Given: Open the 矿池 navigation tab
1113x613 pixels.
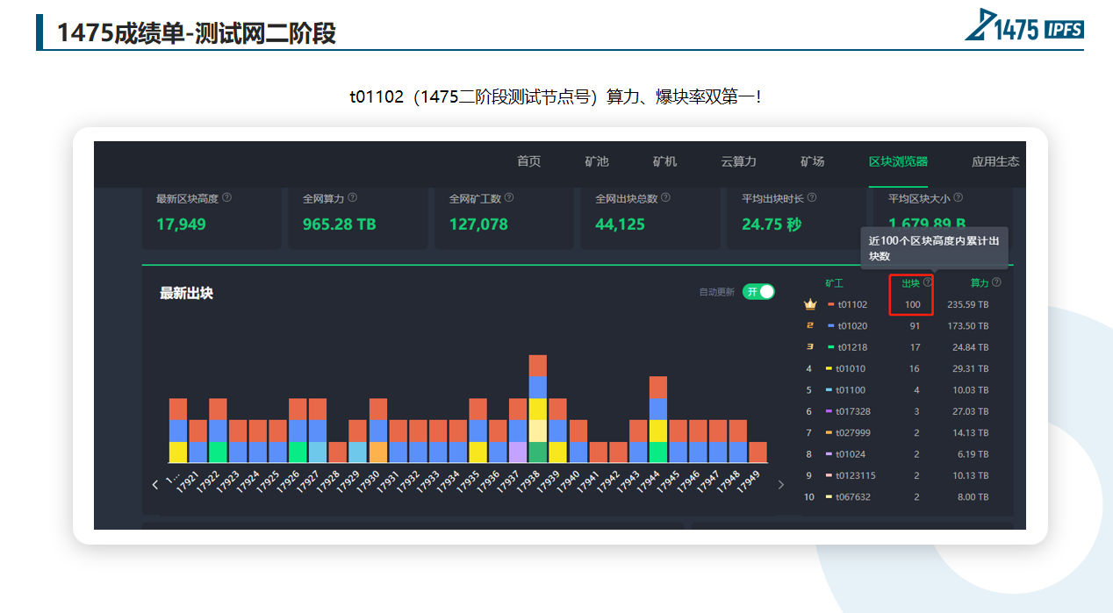Looking at the screenshot, I should tap(597, 161).
